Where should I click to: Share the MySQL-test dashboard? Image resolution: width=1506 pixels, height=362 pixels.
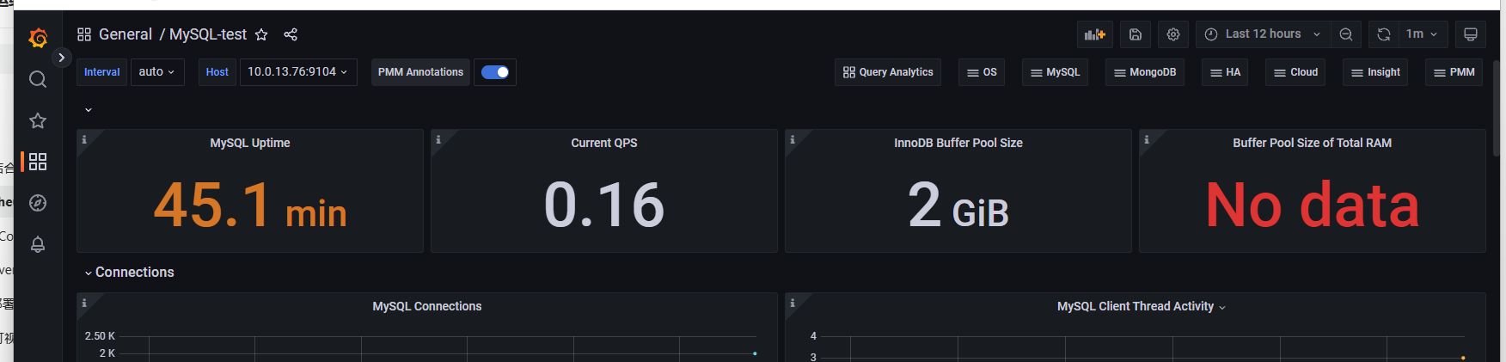point(291,34)
